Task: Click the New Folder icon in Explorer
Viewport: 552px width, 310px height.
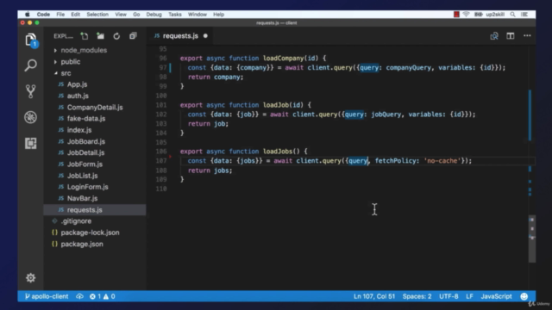Action: (x=100, y=36)
